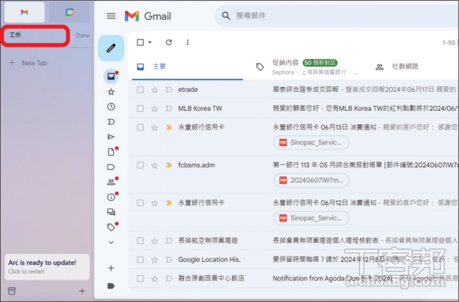The height and width of the screenshot is (302, 459).
Task: Expand more labels with the rail chevron
Action: pos(111,242)
